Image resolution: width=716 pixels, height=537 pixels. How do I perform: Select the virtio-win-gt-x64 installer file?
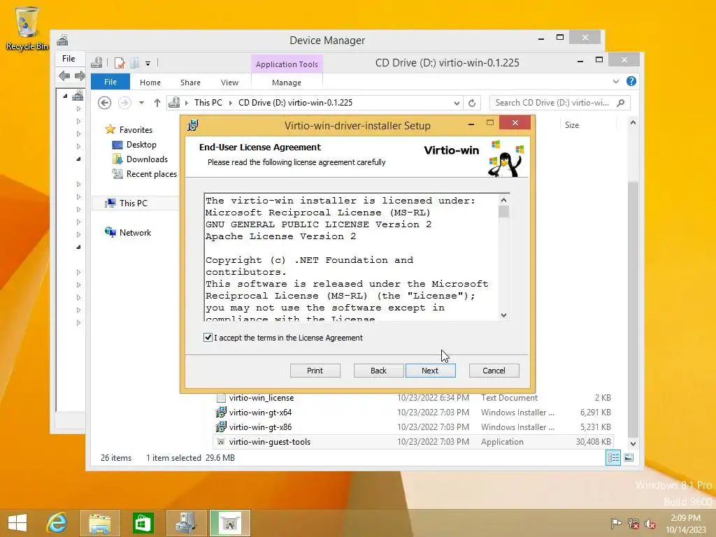[x=260, y=413]
